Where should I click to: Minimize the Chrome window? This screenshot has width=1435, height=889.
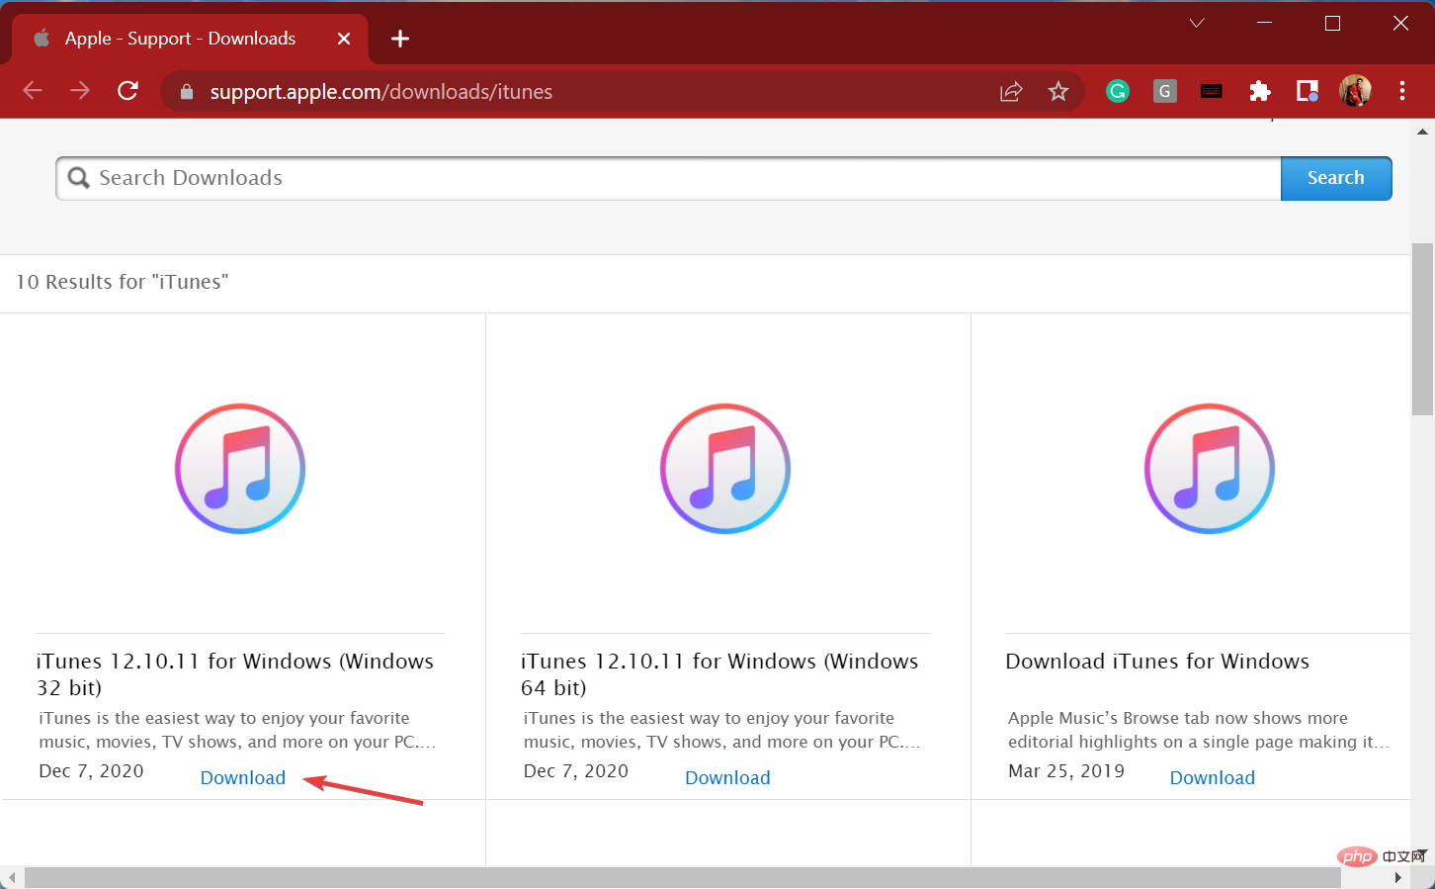[x=1264, y=23]
